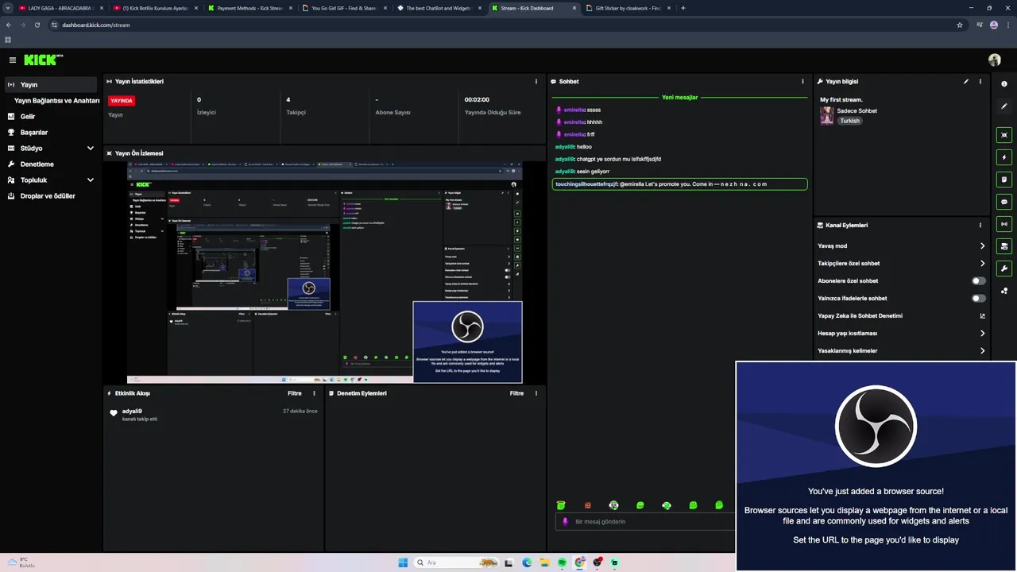
Task: Click the Windows taskbar Ara search box
Action: (x=458, y=562)
